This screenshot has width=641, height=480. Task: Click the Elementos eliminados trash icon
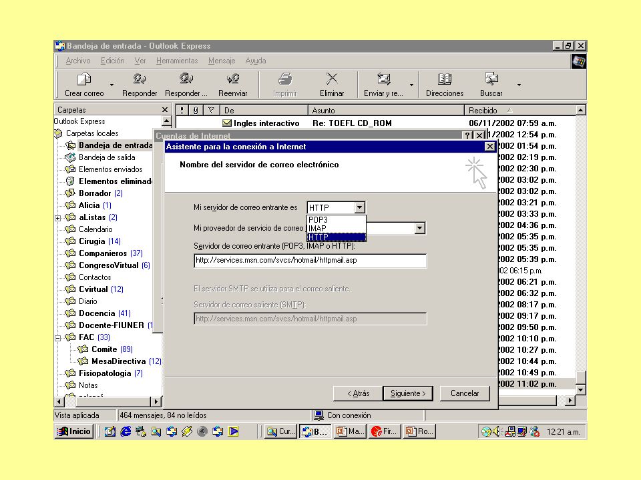pos(71,181)
